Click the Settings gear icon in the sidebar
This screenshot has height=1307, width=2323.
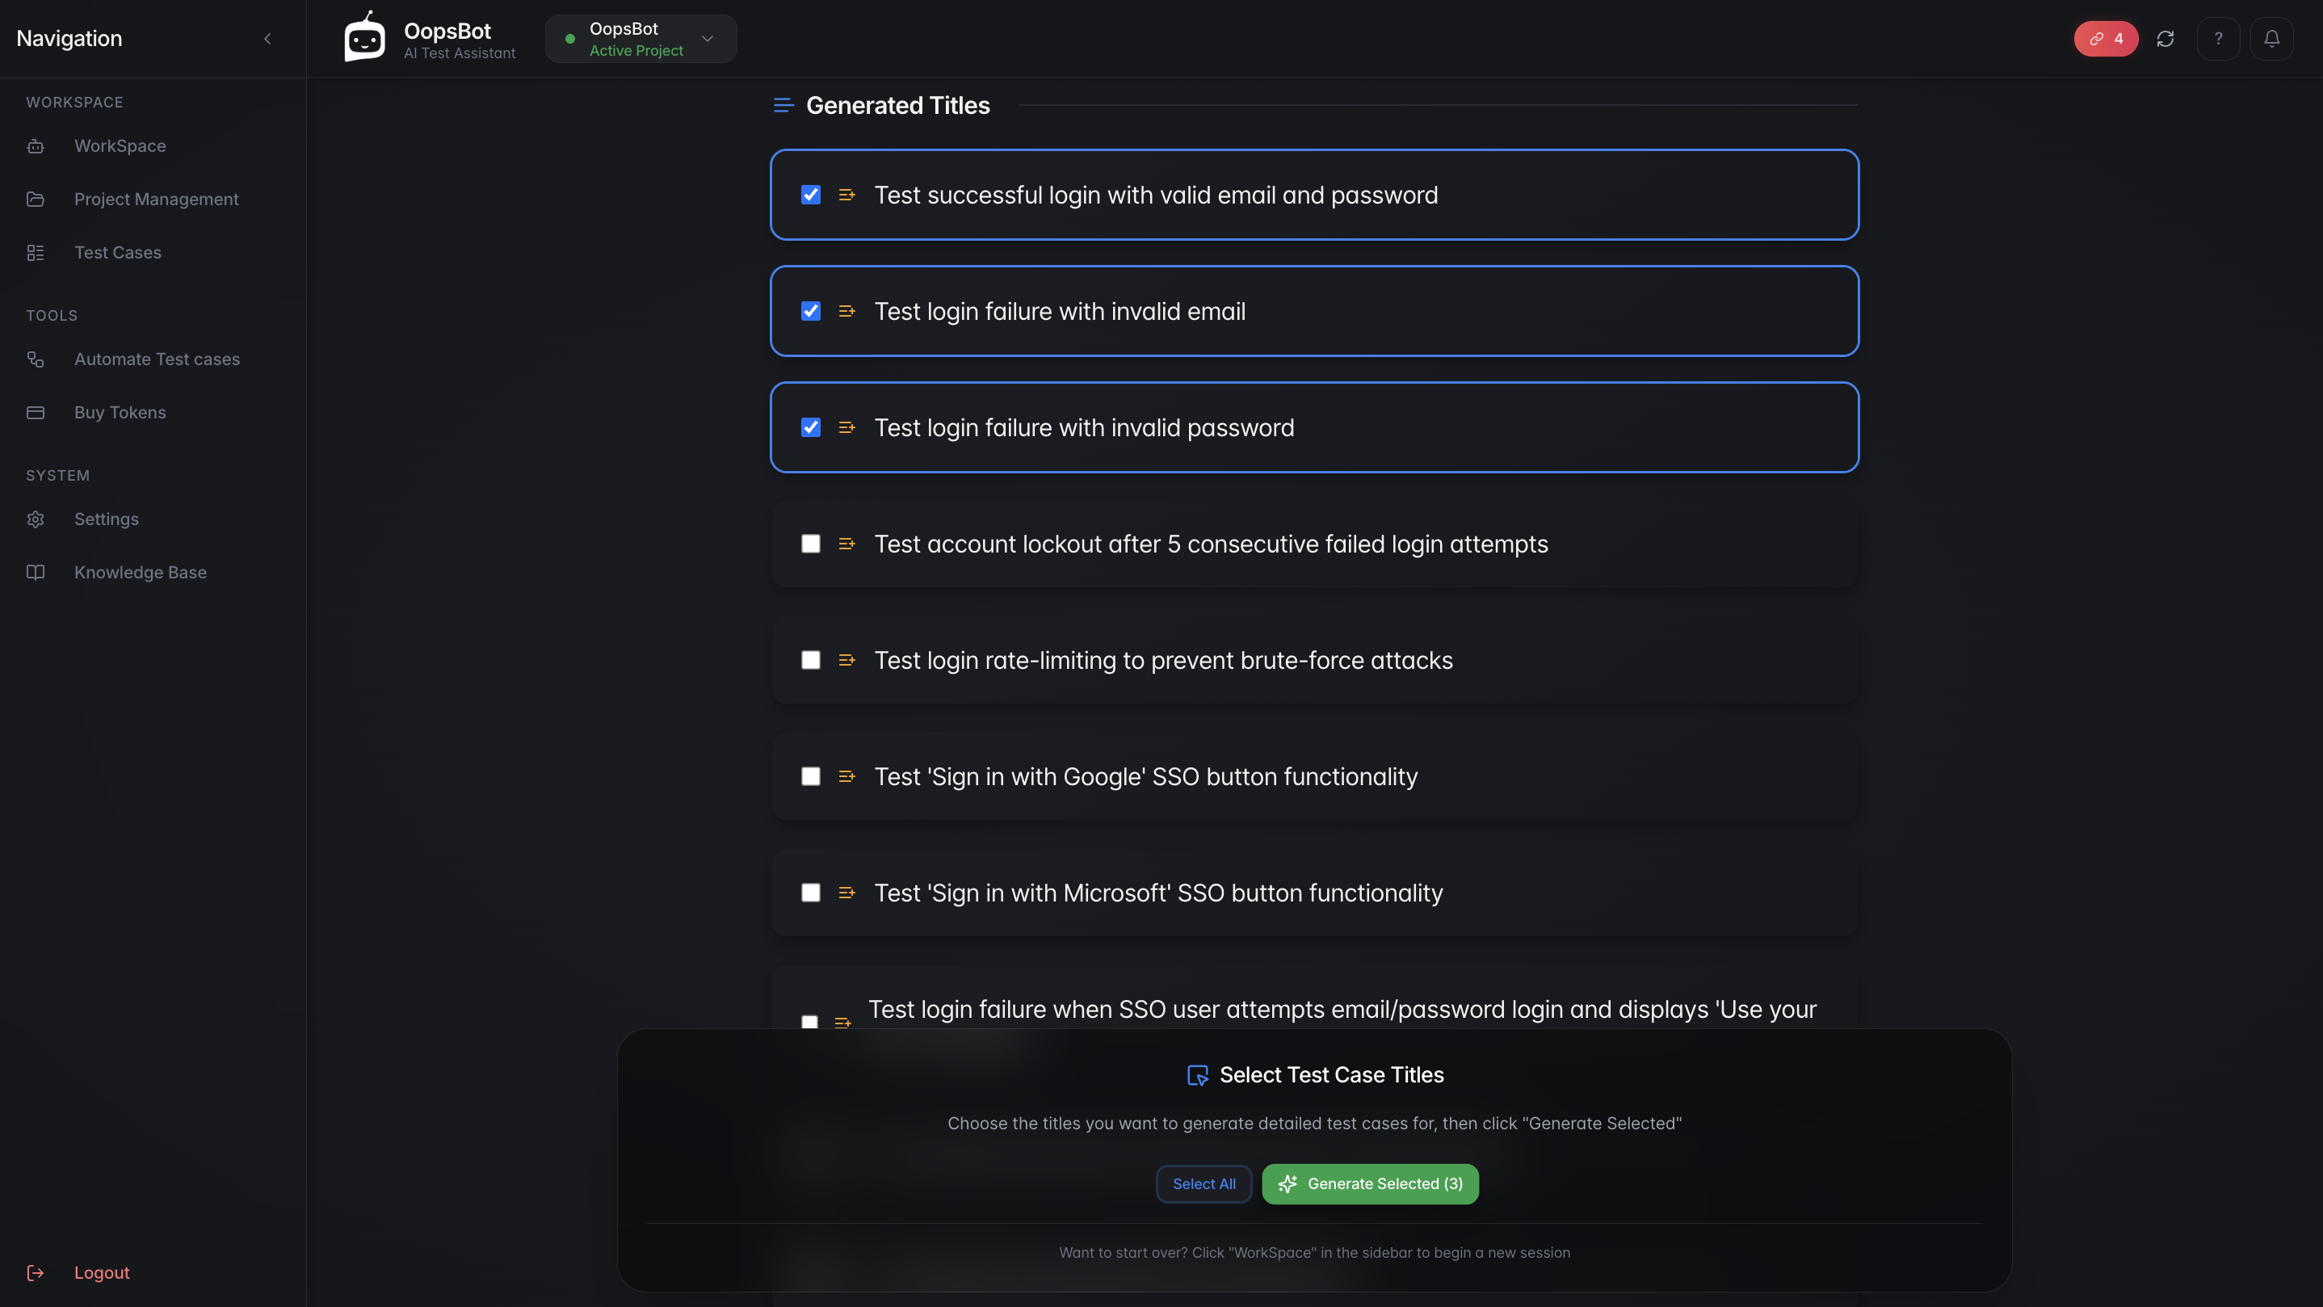coord(36,519)
